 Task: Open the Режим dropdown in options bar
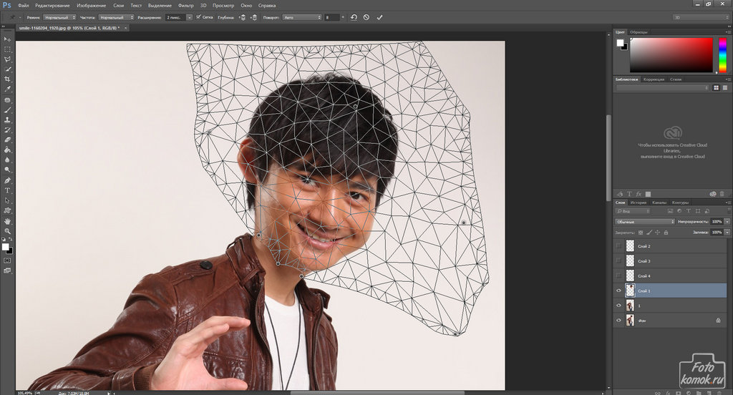[x=59, y=16]
